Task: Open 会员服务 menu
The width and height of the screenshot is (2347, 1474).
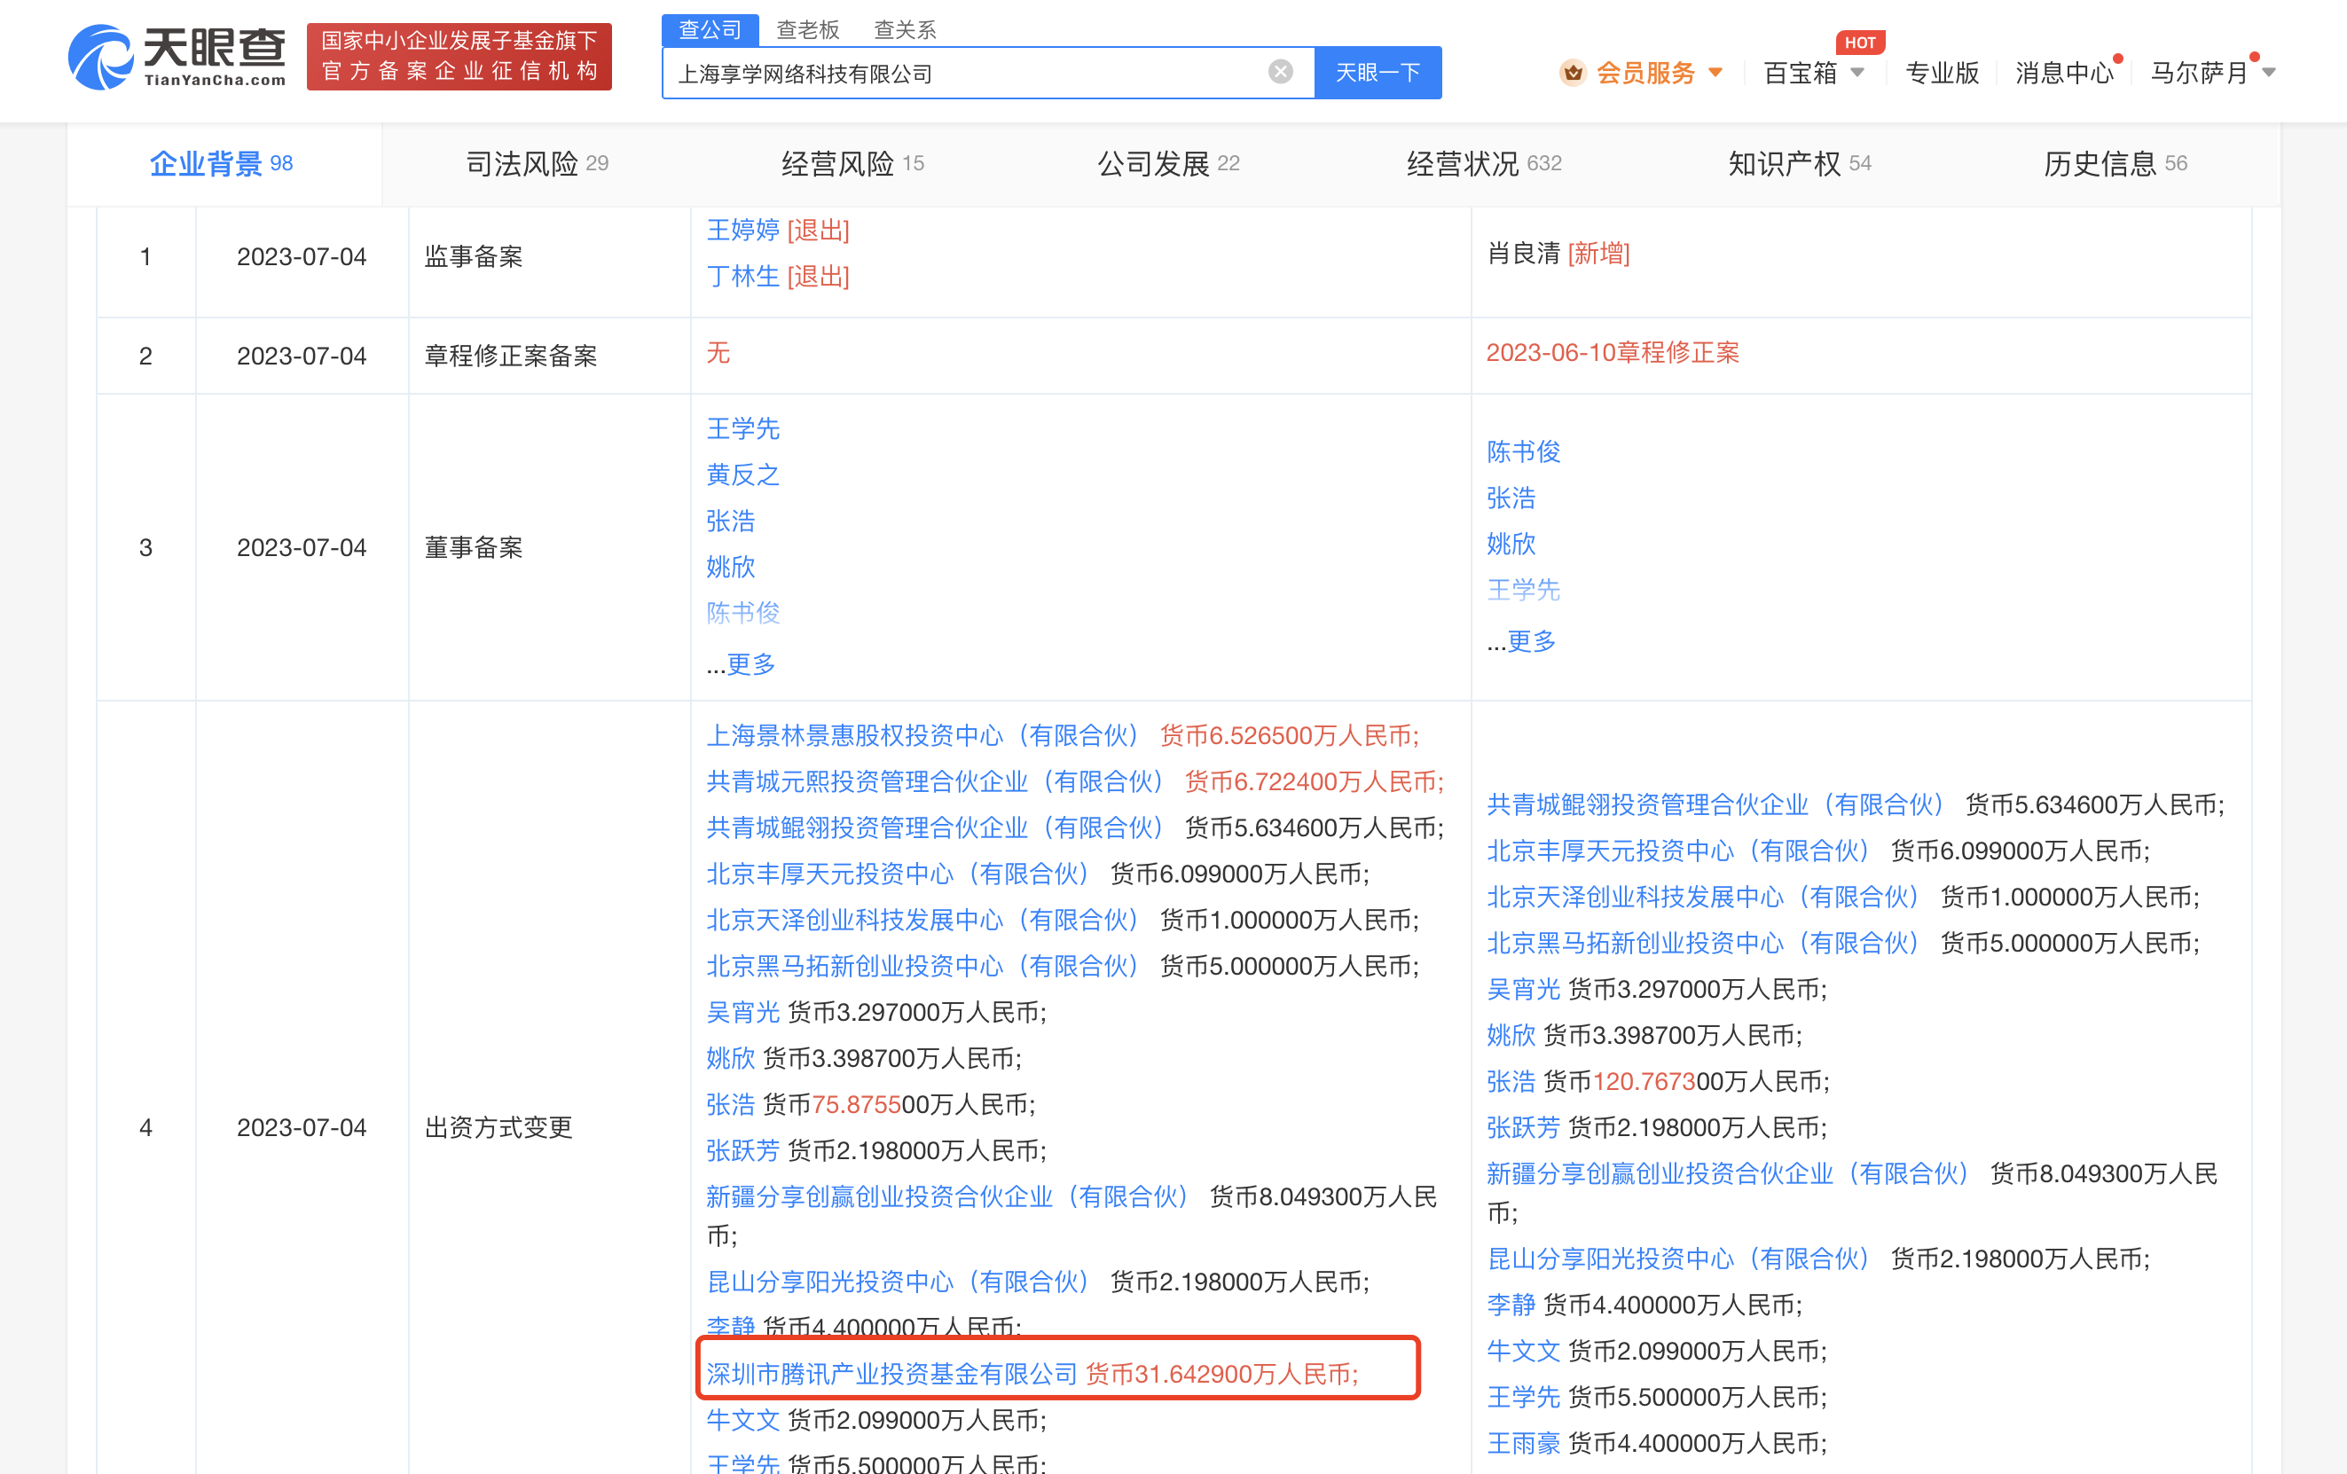Action: click(x=1645, y=72)
